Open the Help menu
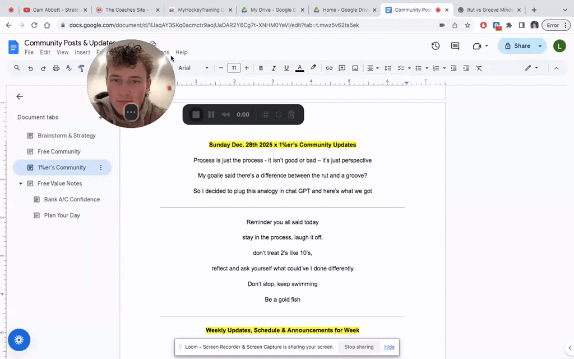This screenshot has width=574, height=359. (x=181, y=52)
